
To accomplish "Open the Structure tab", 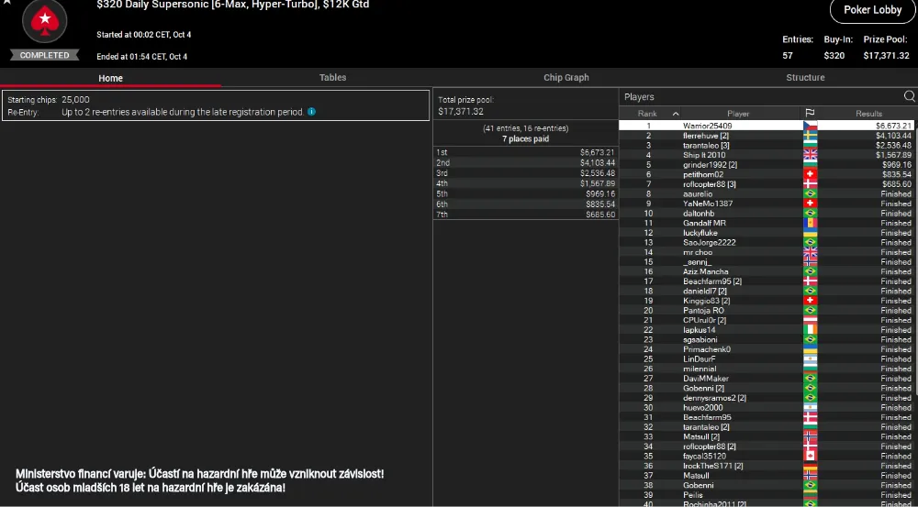I will [x=805, y=77].
